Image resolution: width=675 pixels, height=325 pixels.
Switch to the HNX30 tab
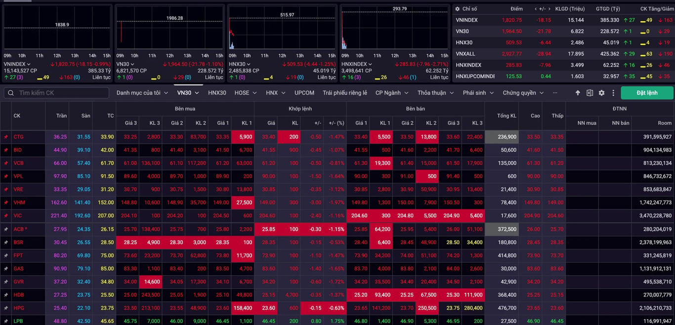point(217,93)
